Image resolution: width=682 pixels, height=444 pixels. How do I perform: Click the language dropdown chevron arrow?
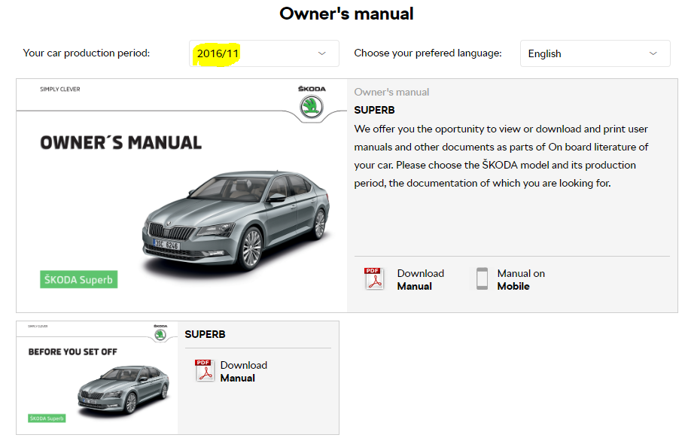click(653, 53)
